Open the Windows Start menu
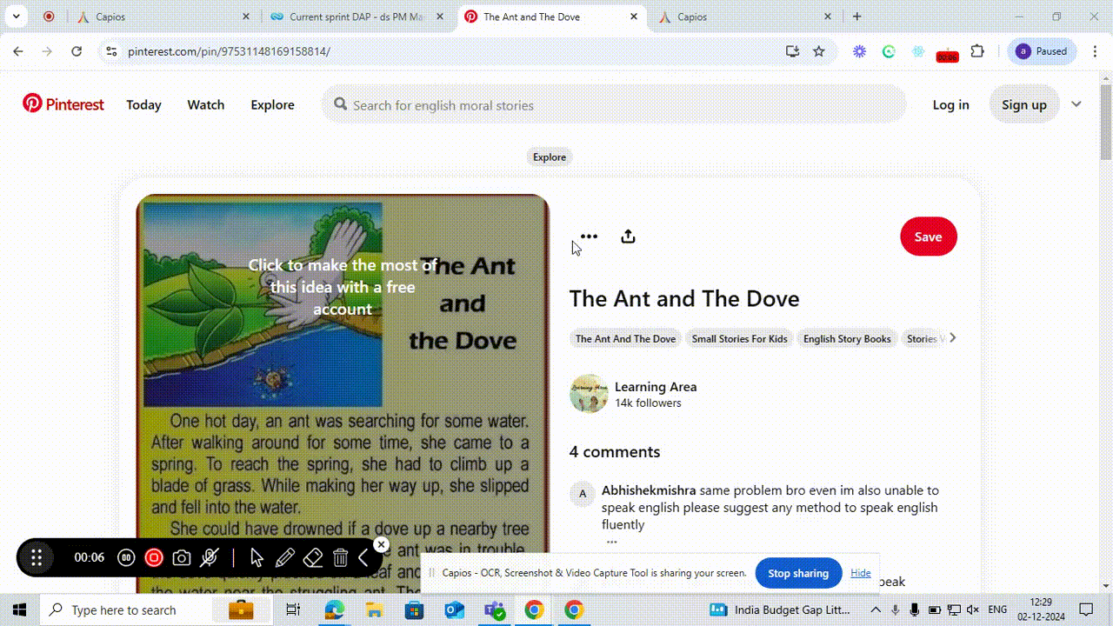The image size is (1113, 626). pyautogui.click(x=19, y=609)
